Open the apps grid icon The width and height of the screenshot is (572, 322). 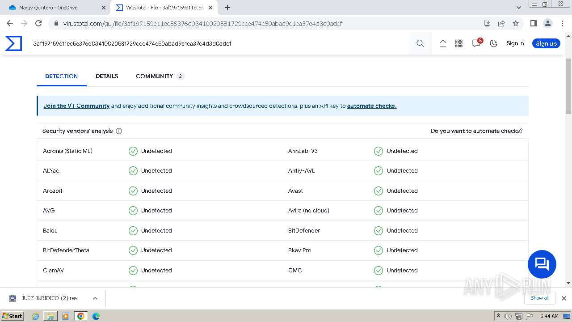click(x=458, y=43)
